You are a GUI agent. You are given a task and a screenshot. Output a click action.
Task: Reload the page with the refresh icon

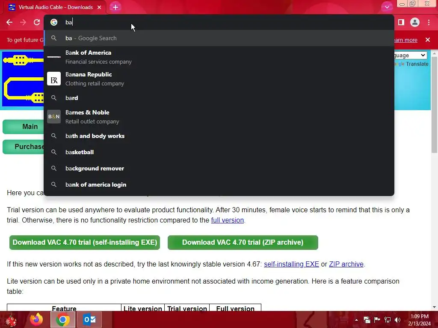point(37,22)
